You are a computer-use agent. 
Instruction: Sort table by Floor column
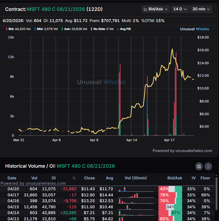tap(205, 178)
